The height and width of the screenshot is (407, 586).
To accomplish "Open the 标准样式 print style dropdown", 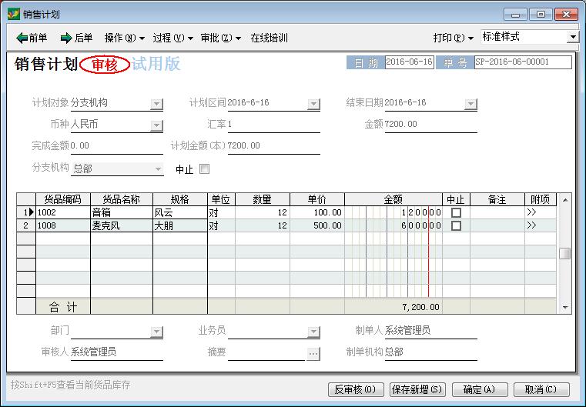I will 572,37.
